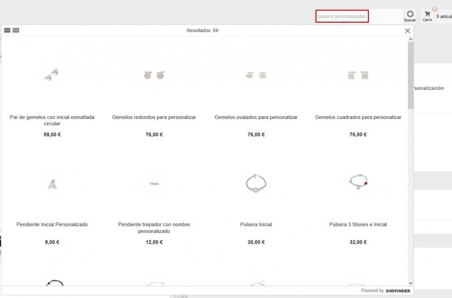Open Pendiente trepador con nombre personalizado
452x298 pixels.
(154, 183)
